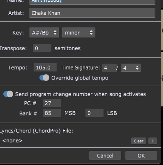Click the minor dropdown stepper arrows
The image size is (163, 165).
tap(91, 33)
